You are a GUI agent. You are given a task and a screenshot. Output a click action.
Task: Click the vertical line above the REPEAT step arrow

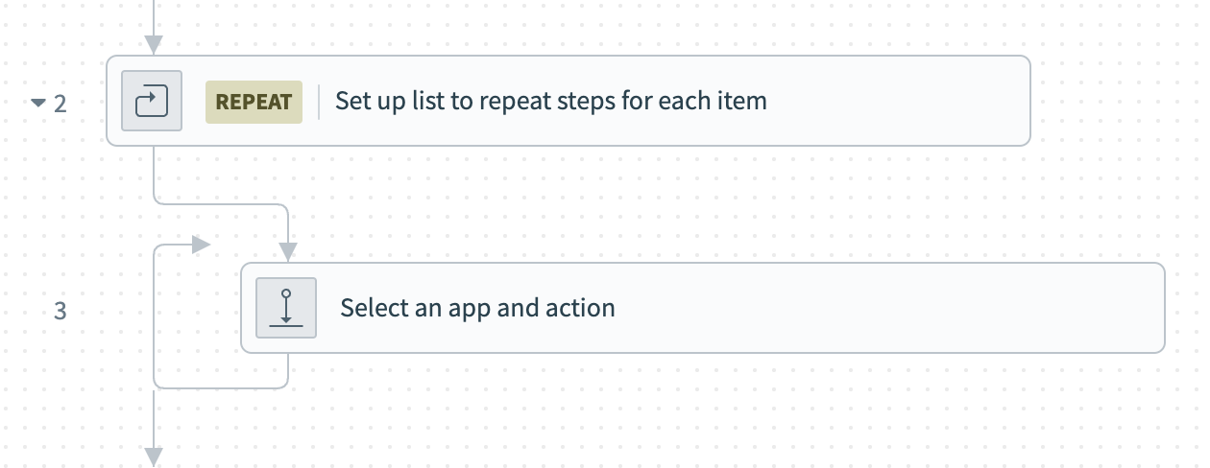[154, 13]
